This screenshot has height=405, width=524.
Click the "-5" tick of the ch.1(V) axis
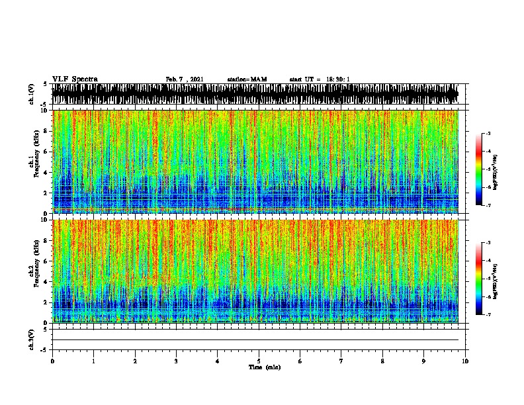[x=44, y=105]
